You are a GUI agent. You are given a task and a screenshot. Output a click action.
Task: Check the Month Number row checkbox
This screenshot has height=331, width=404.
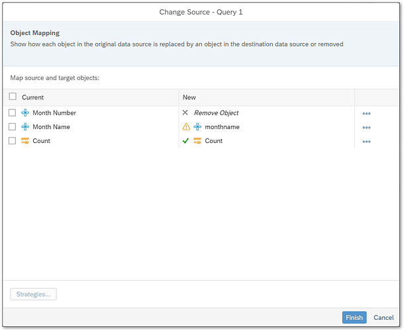pos(13,113)
